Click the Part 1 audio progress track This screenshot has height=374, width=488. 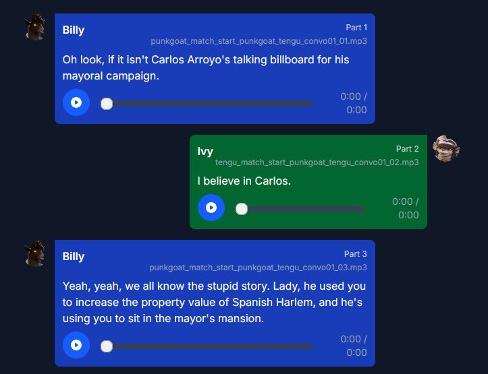coord(207,104)
